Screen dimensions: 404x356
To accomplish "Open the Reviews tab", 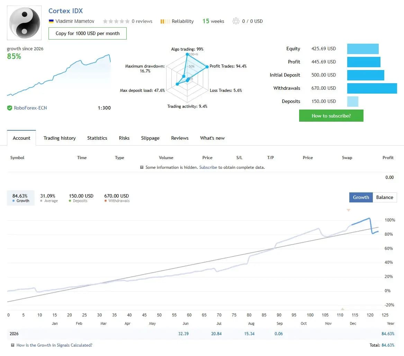I will pos(180,138).
